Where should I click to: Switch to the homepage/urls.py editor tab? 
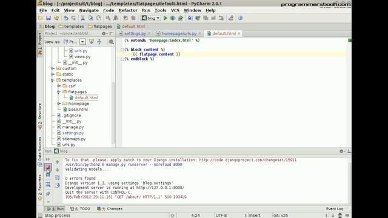tap(179, 33)
